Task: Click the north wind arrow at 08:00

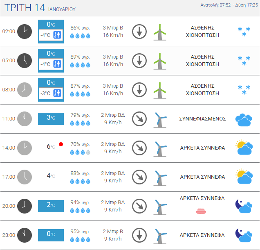Action: pyautogui.click(x=139, y=90)
